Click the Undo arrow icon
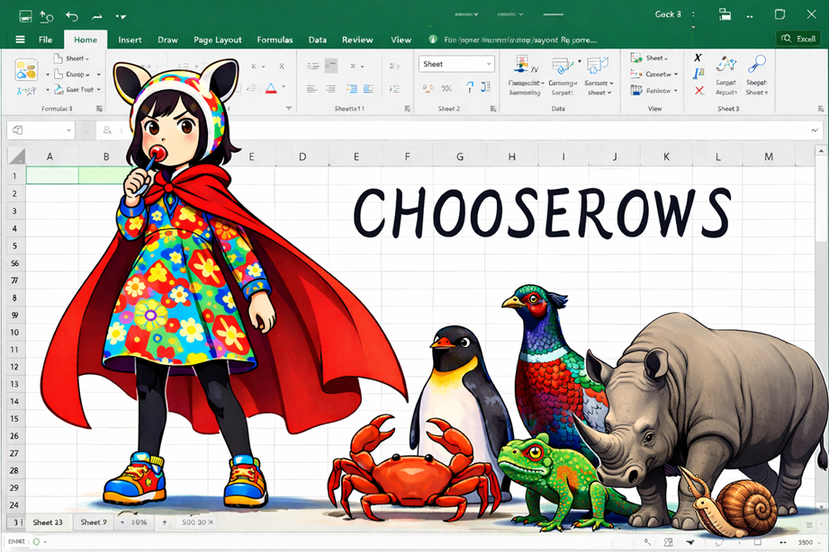 [71, 15]
